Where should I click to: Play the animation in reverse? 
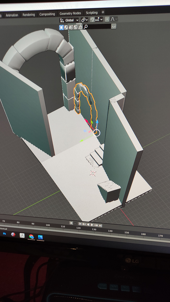88,224
